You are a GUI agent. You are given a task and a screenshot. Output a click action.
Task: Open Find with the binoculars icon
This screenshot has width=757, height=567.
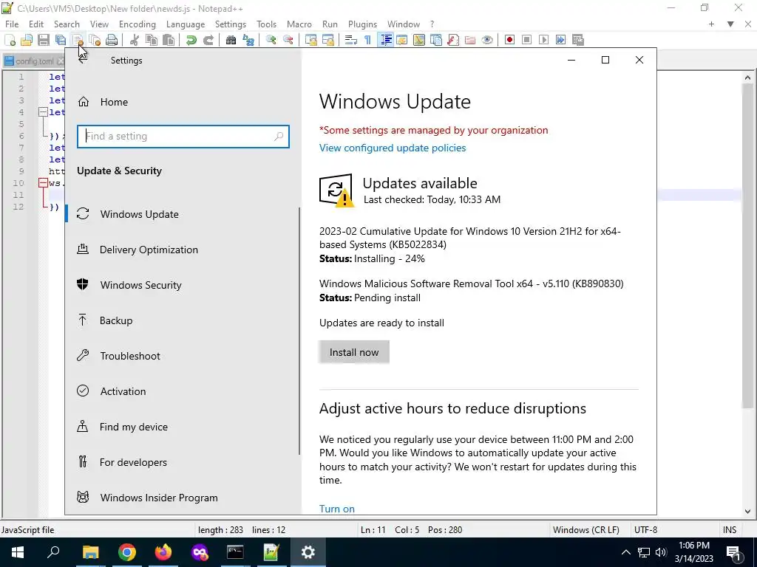click(231, 40)
